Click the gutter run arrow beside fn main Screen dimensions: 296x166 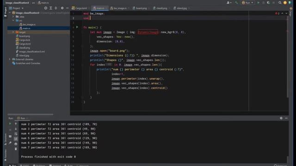tap(77, 27)
